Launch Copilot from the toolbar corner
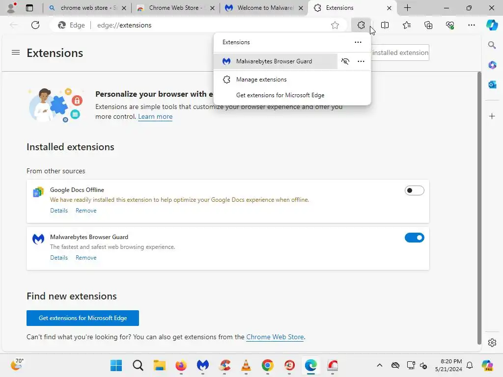 (492, 25)
